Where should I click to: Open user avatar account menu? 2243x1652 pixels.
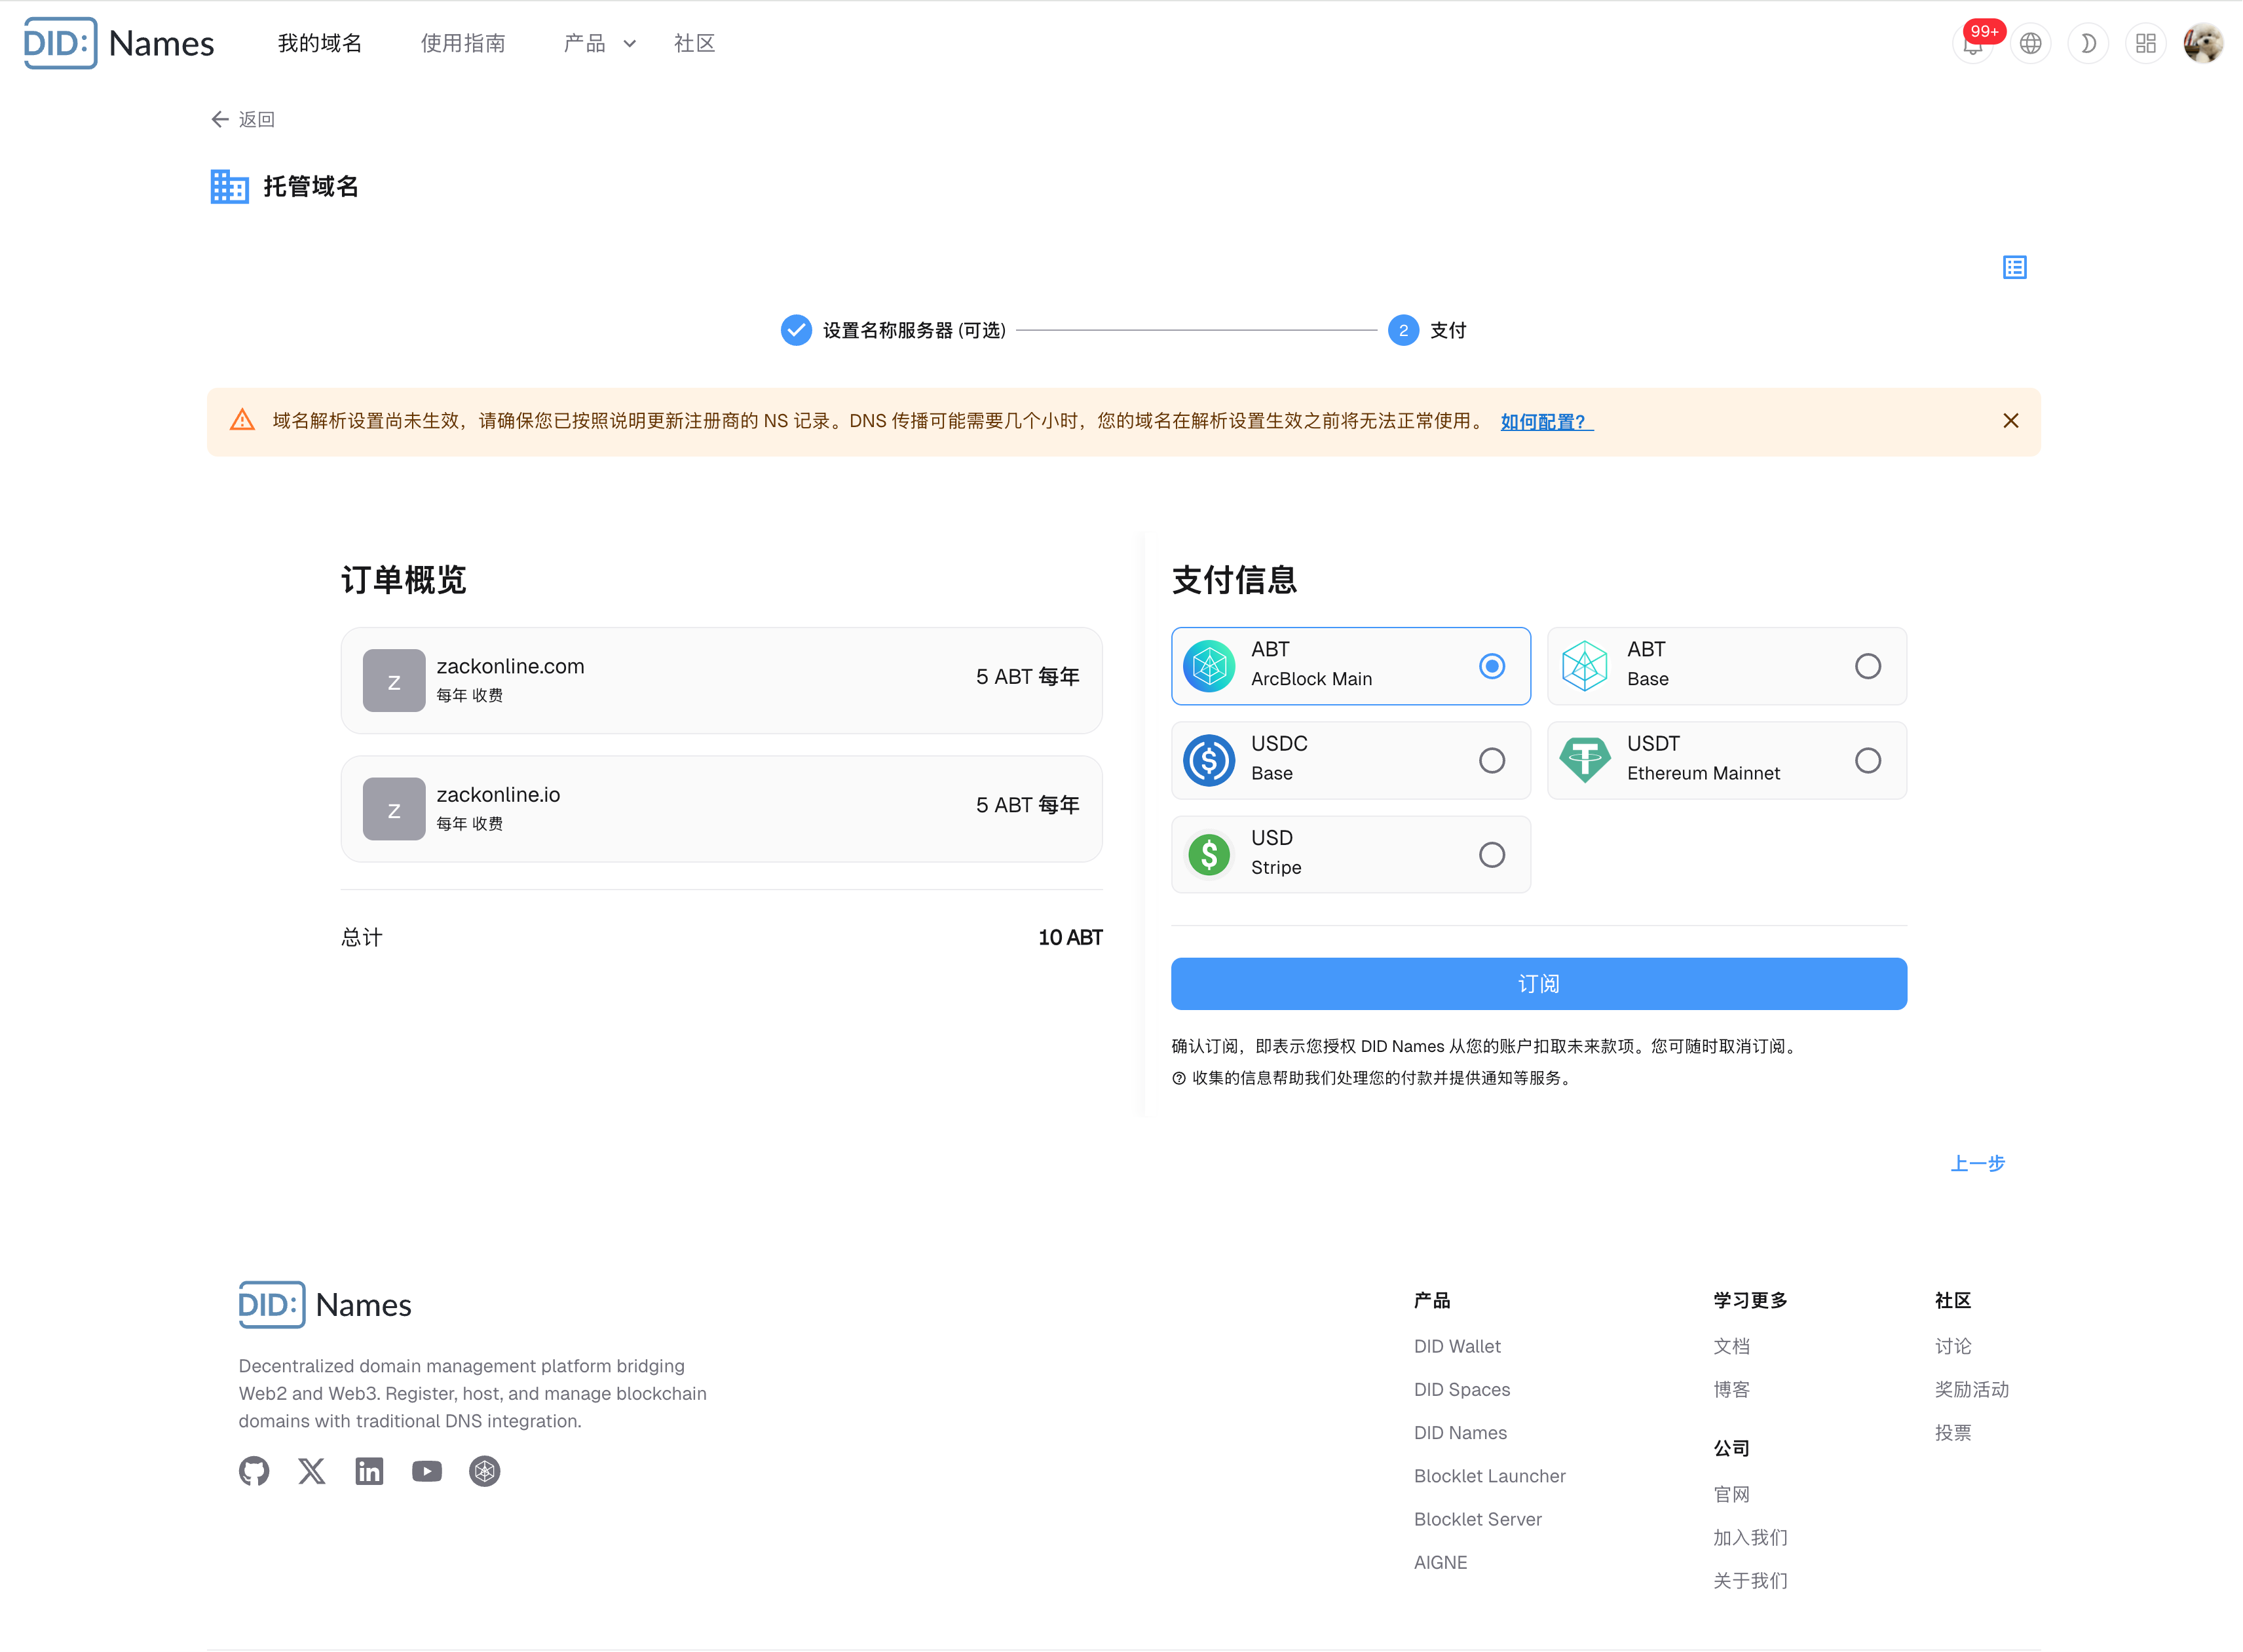2203,44
